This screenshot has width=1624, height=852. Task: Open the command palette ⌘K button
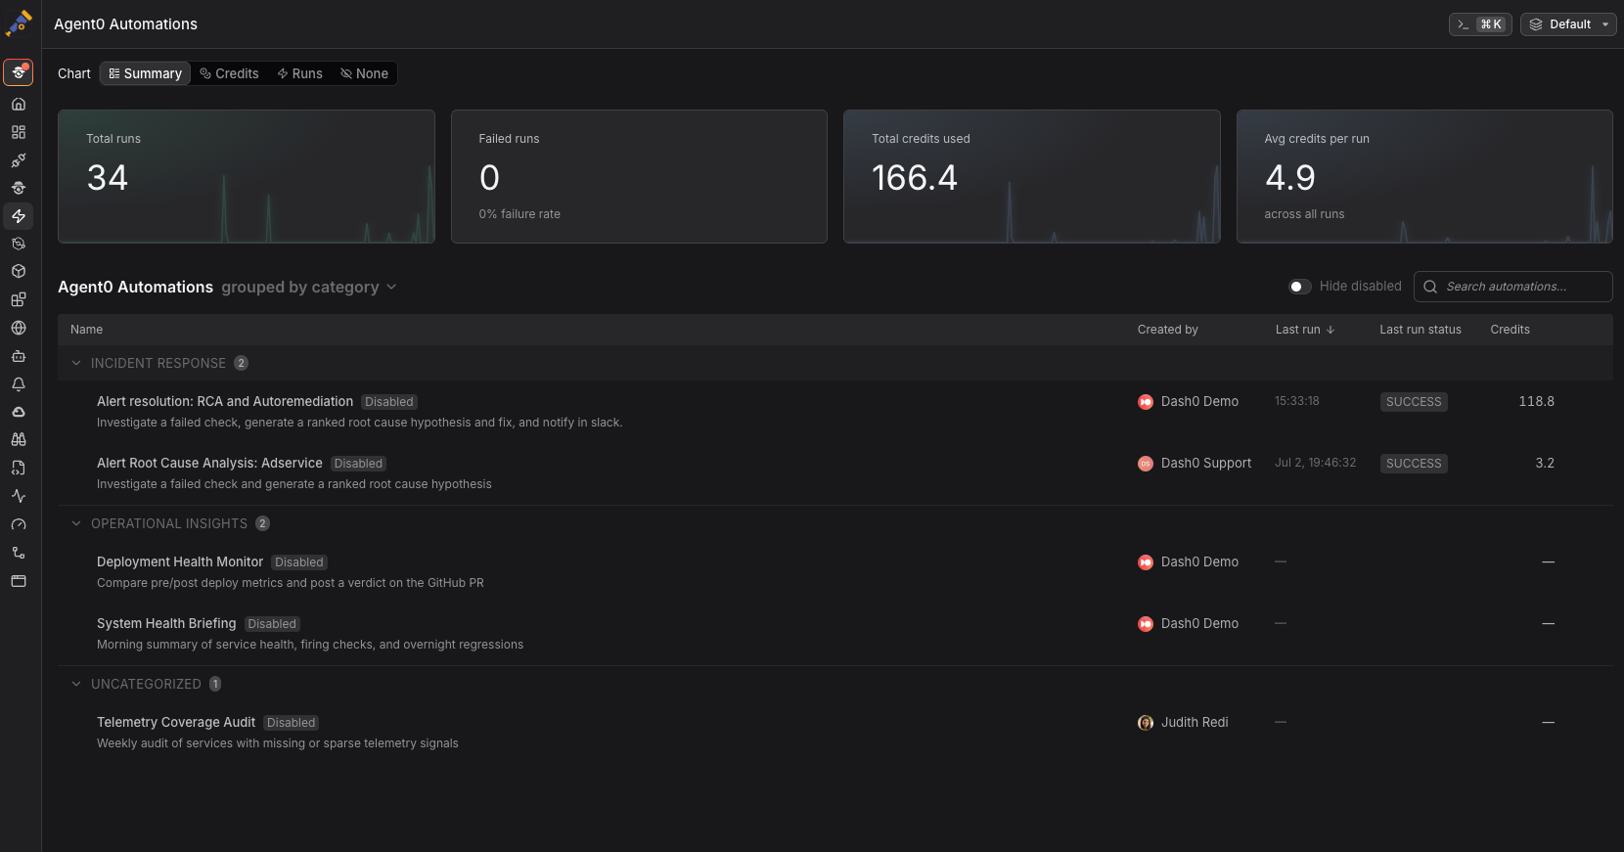pyautogui.click(x=1480, y=24)
